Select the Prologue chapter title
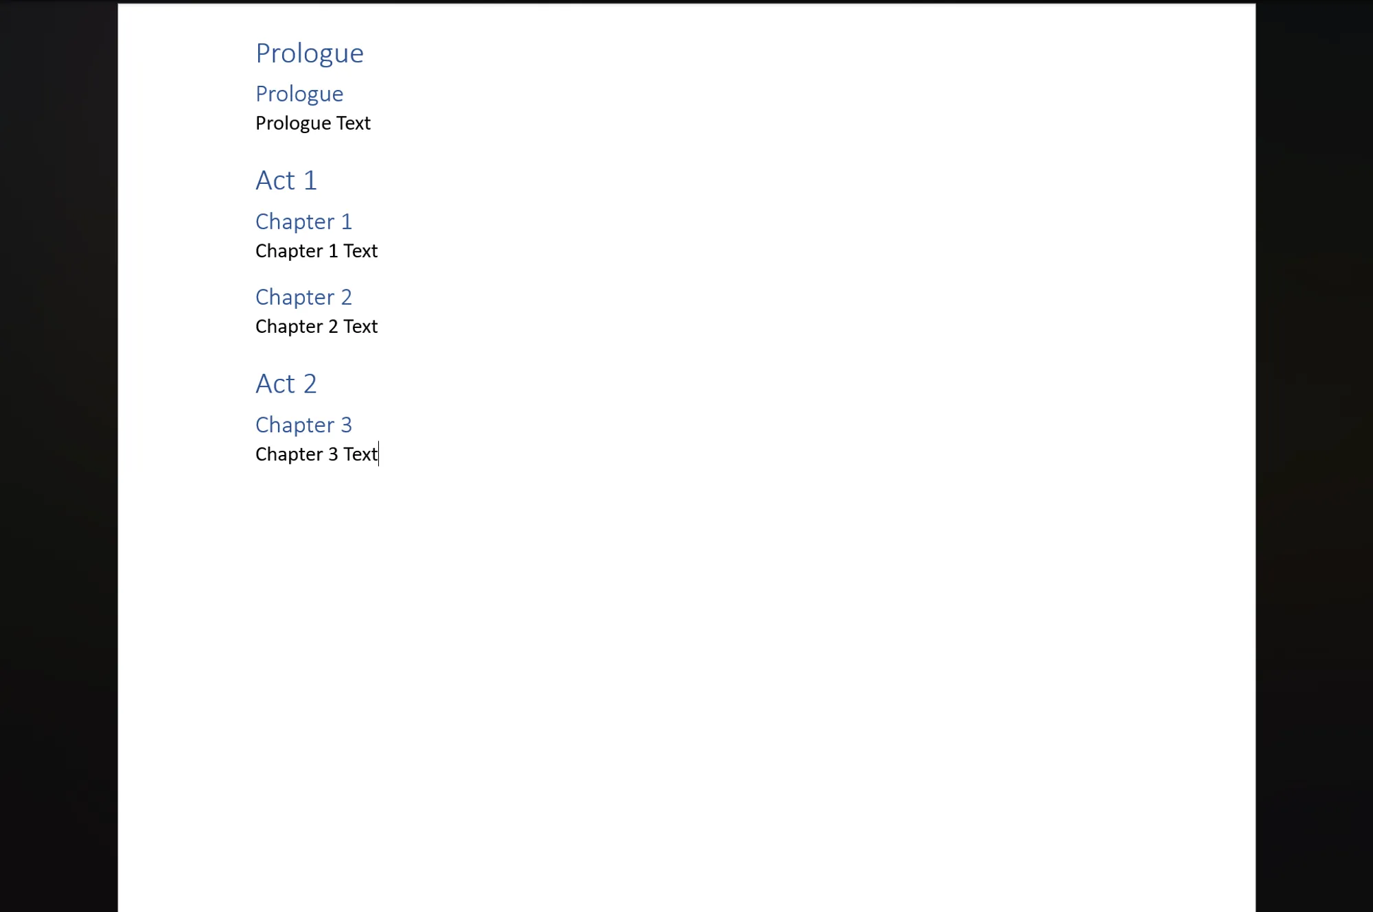The height and width of the screenshot is (912, 1373). pyautogui.click(x=298, y=93)
